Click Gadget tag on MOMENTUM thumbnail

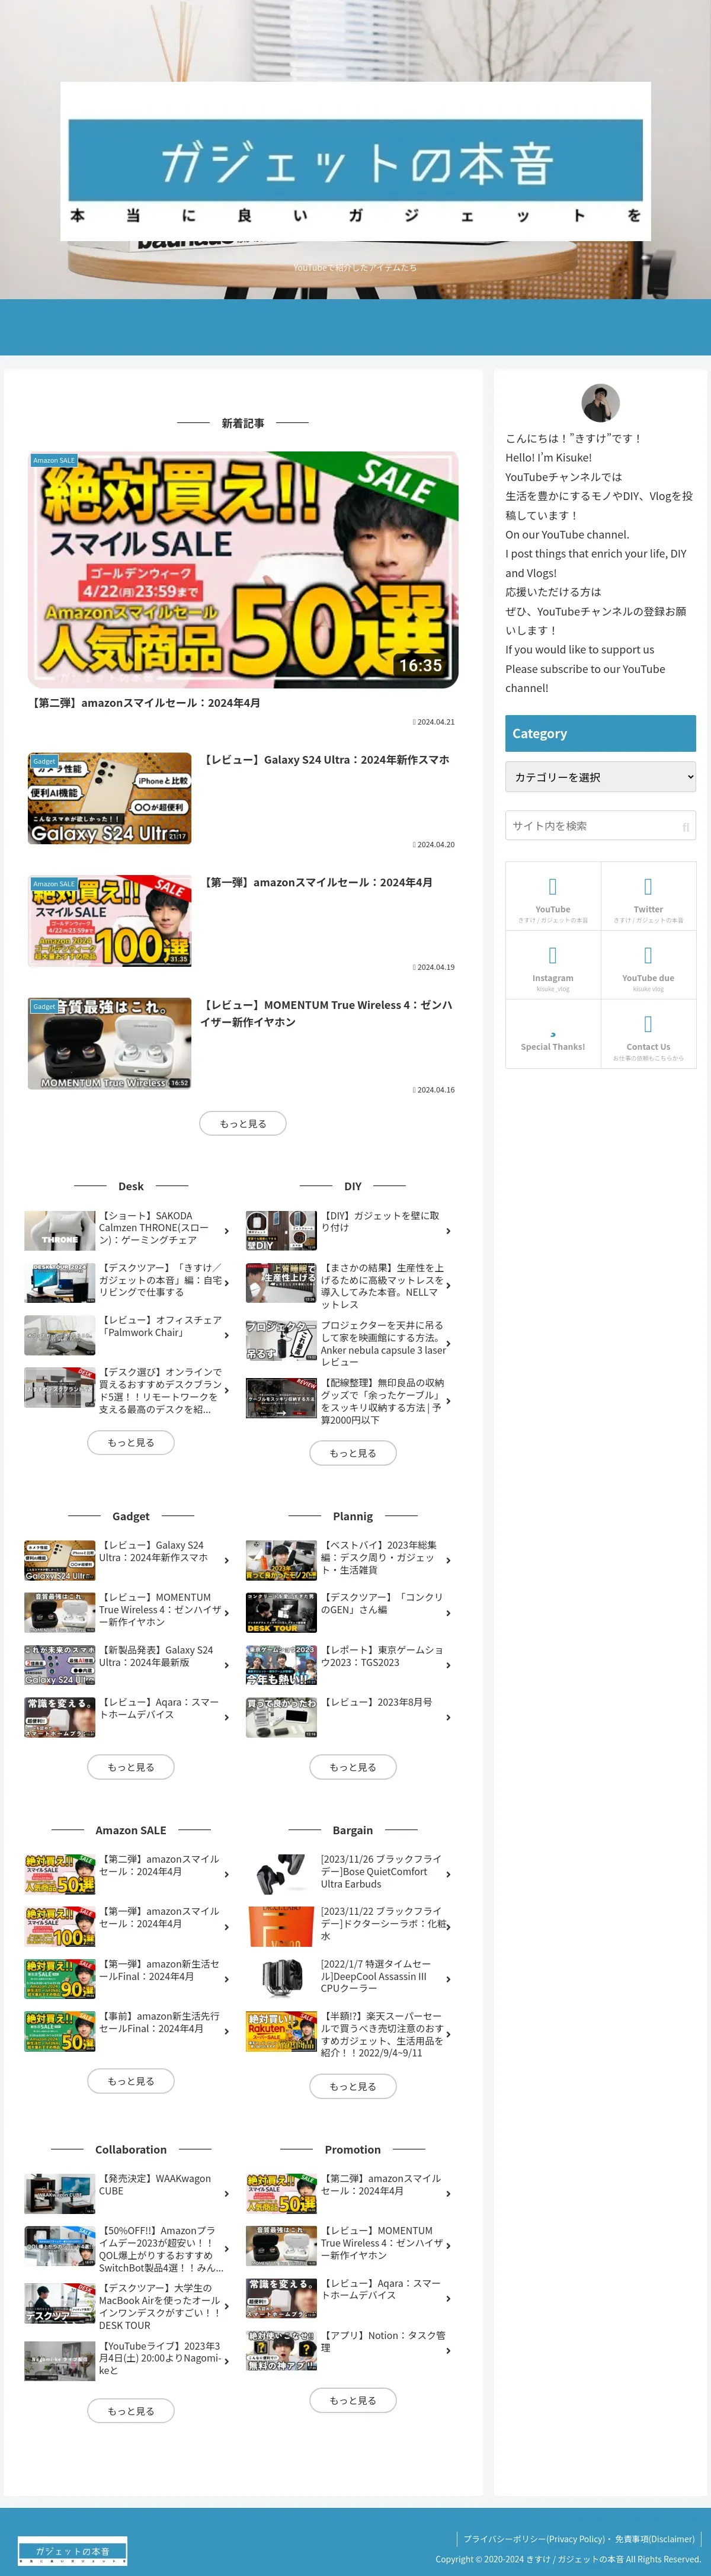tap(44, 1006)
